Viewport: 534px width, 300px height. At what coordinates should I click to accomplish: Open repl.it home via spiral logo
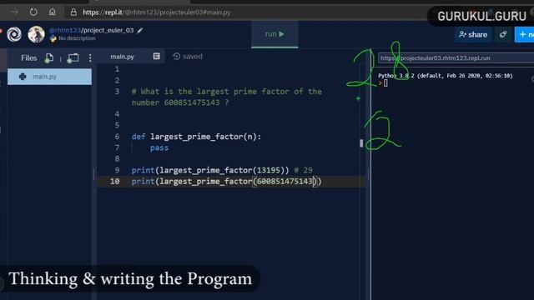(14, 34)
